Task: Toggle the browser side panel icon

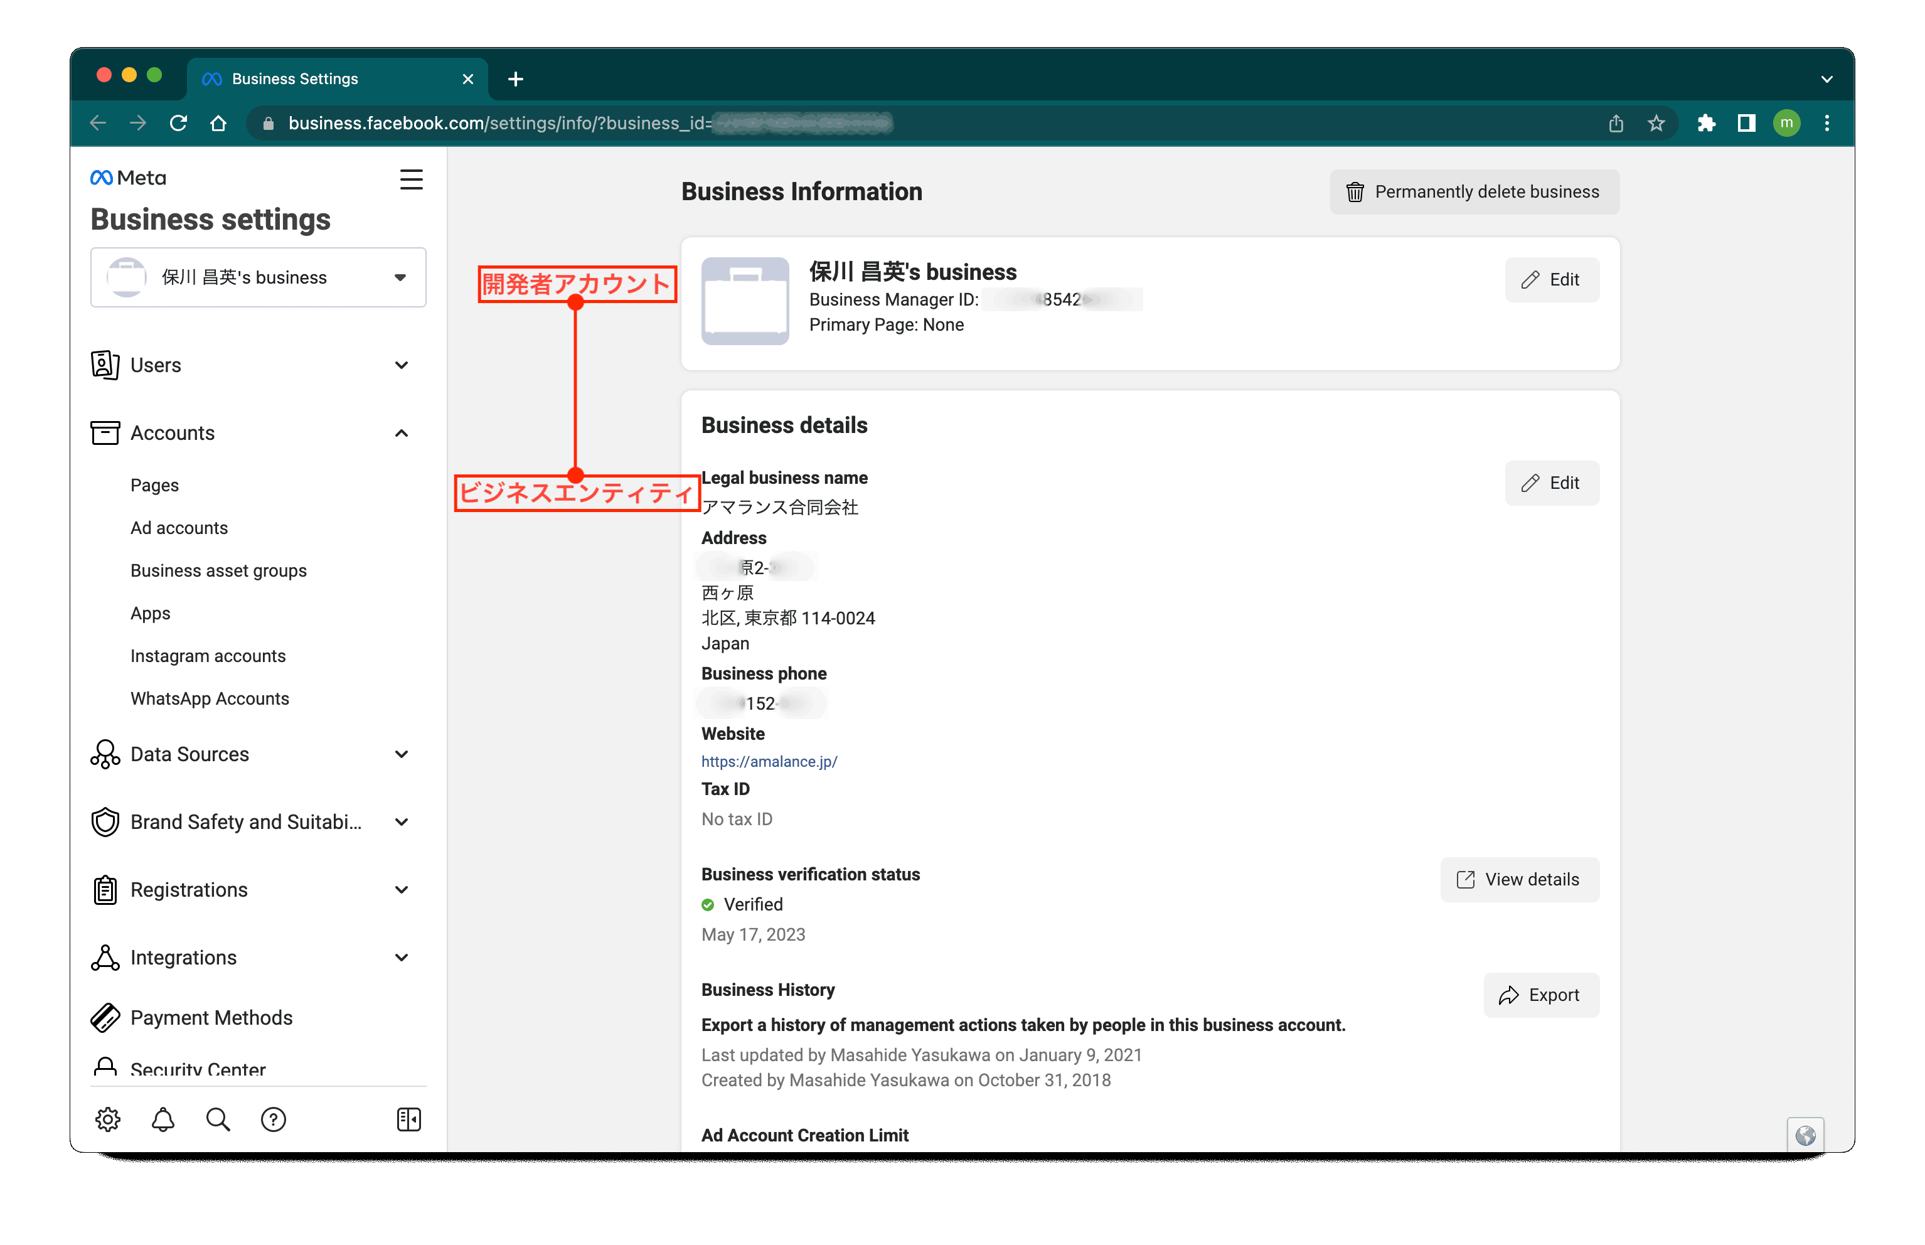Action: coord(1746,123)
